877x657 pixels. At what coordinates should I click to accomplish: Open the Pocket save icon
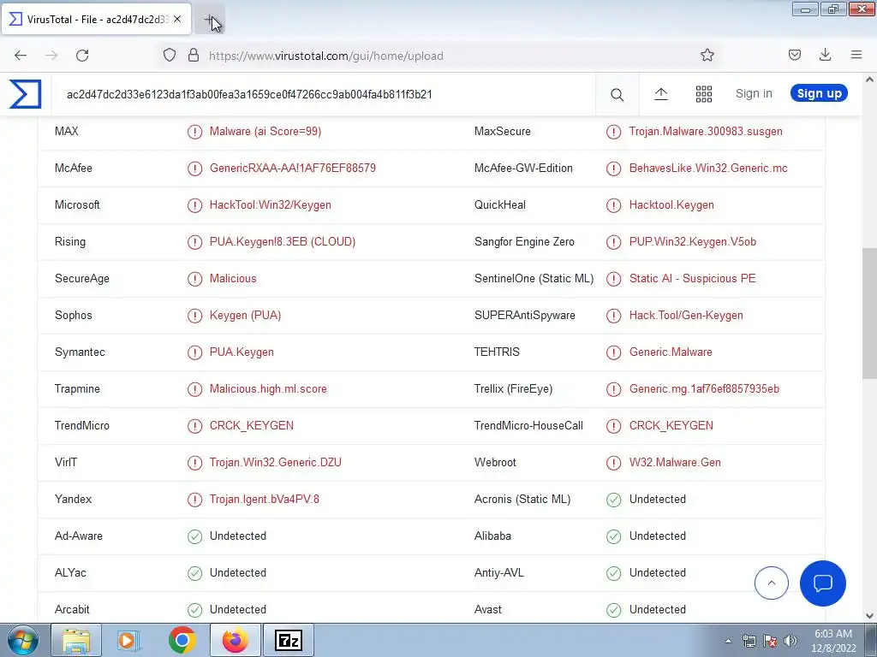click(x=794, y=55)
